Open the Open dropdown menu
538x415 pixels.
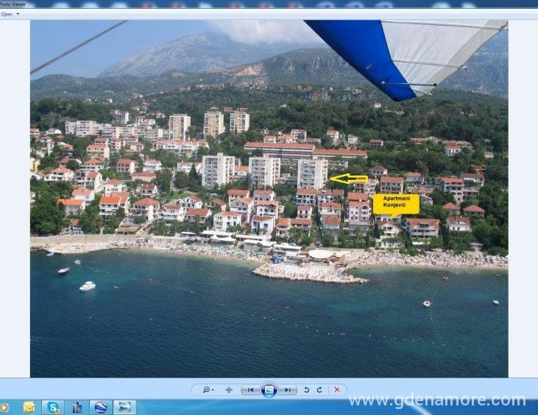tap(10, 15)
